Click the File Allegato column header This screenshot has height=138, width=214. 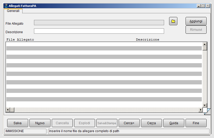(20, 40)
